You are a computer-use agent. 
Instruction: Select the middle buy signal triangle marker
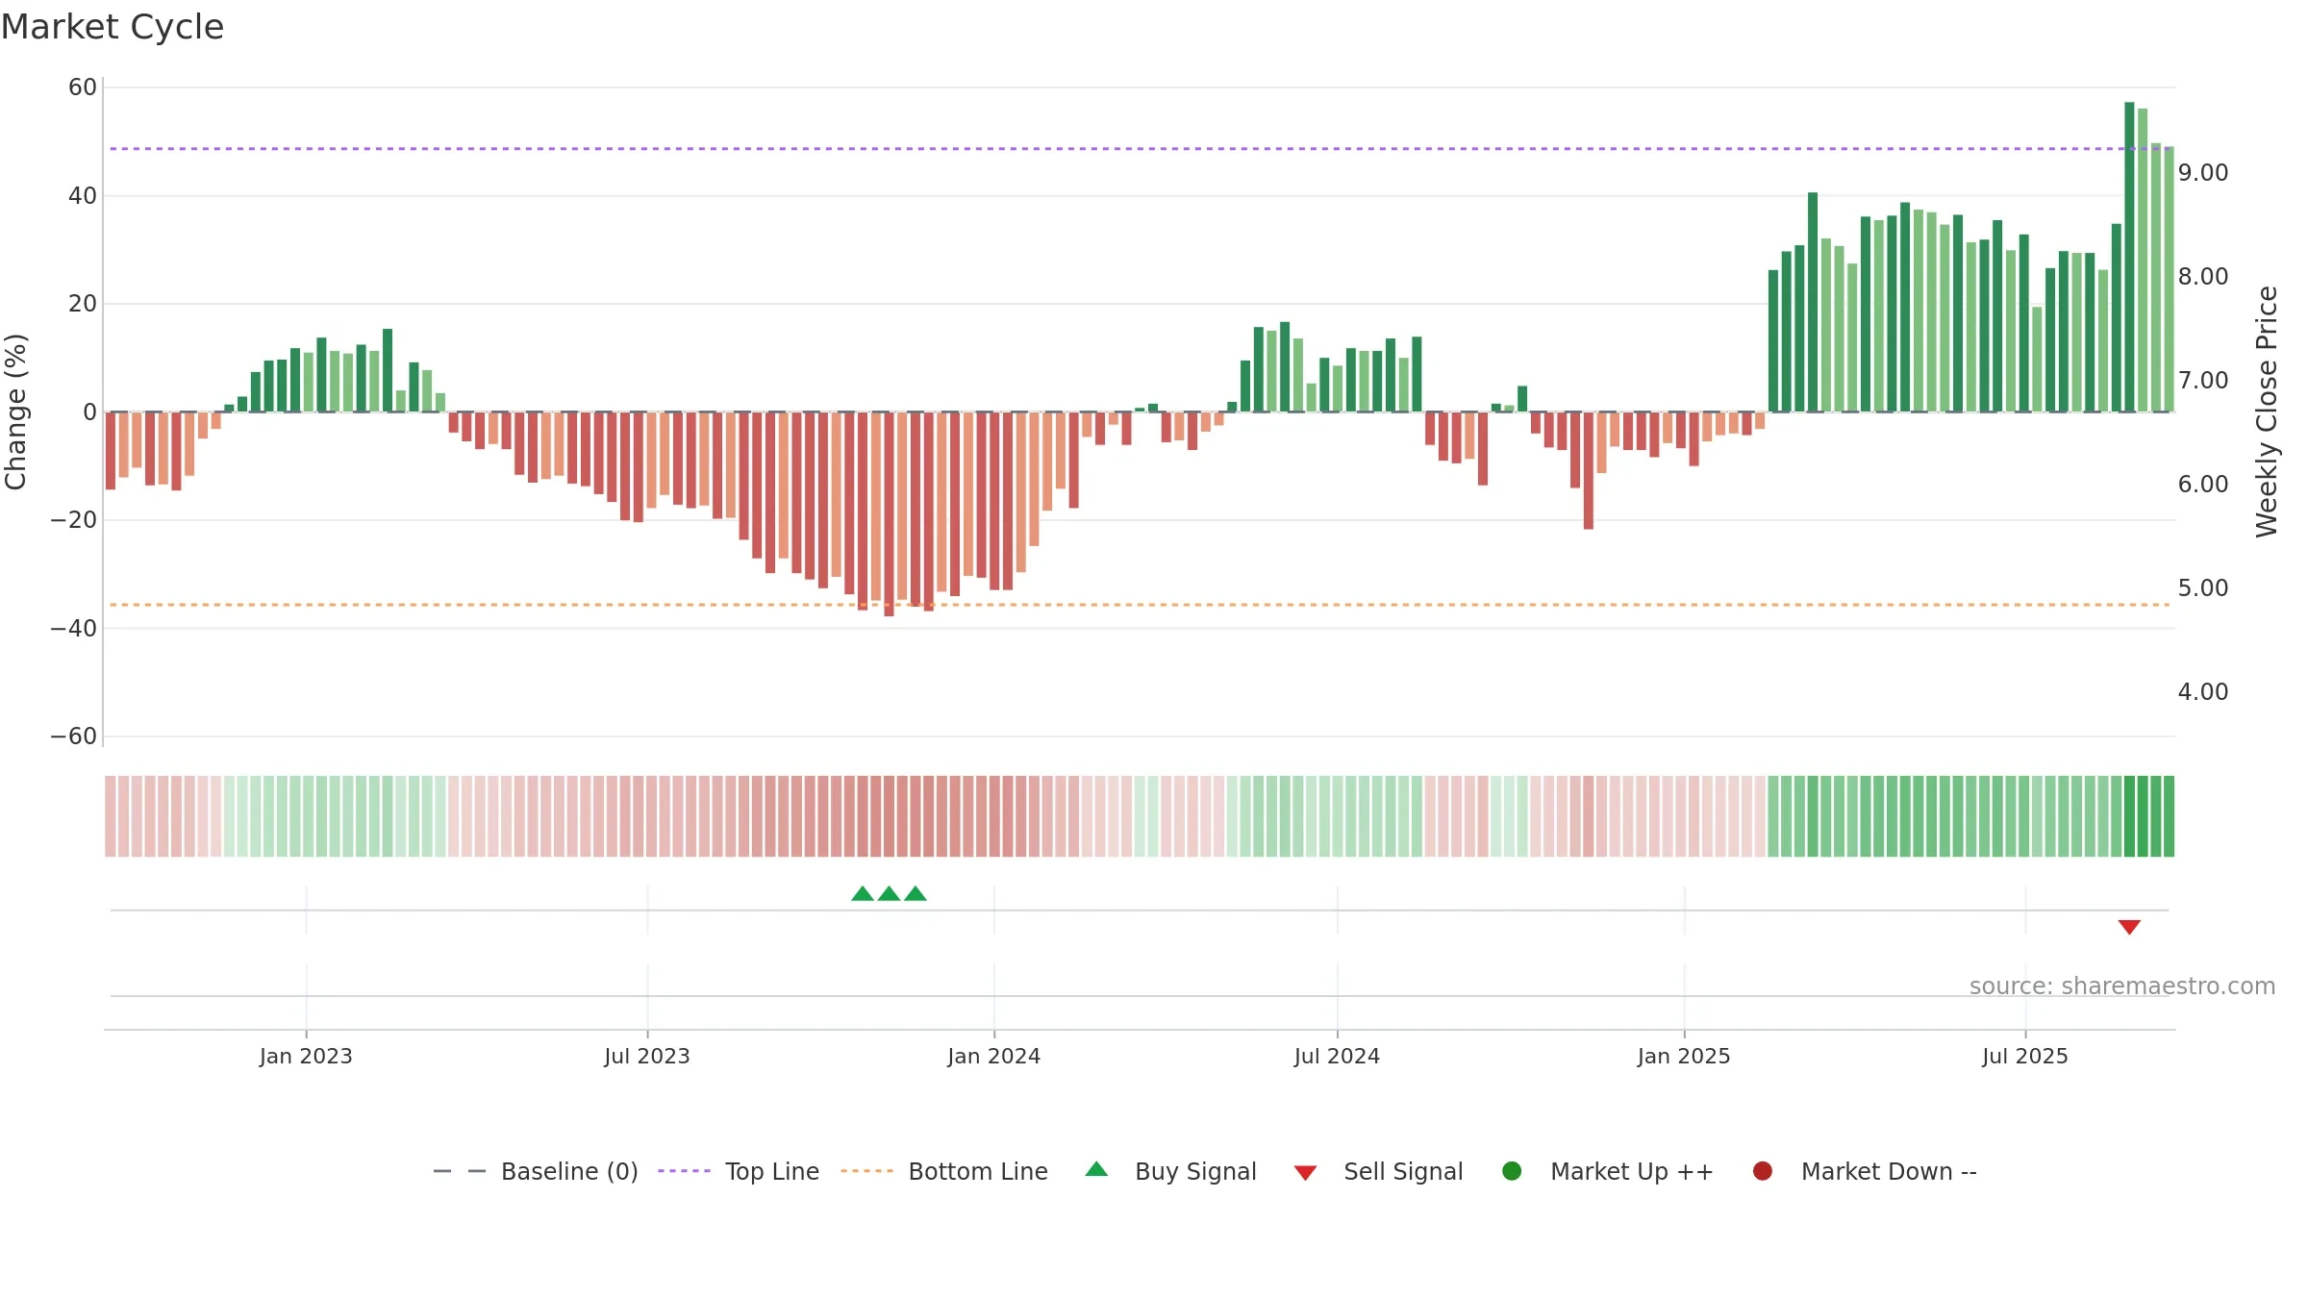[x=890, y=894]
